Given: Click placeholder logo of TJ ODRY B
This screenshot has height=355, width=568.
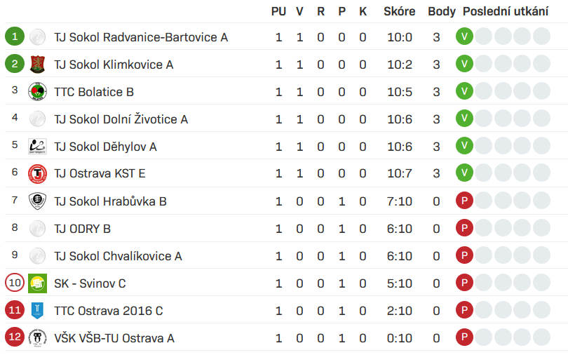Looking at the screenshot, I should [x=37, y=229].
